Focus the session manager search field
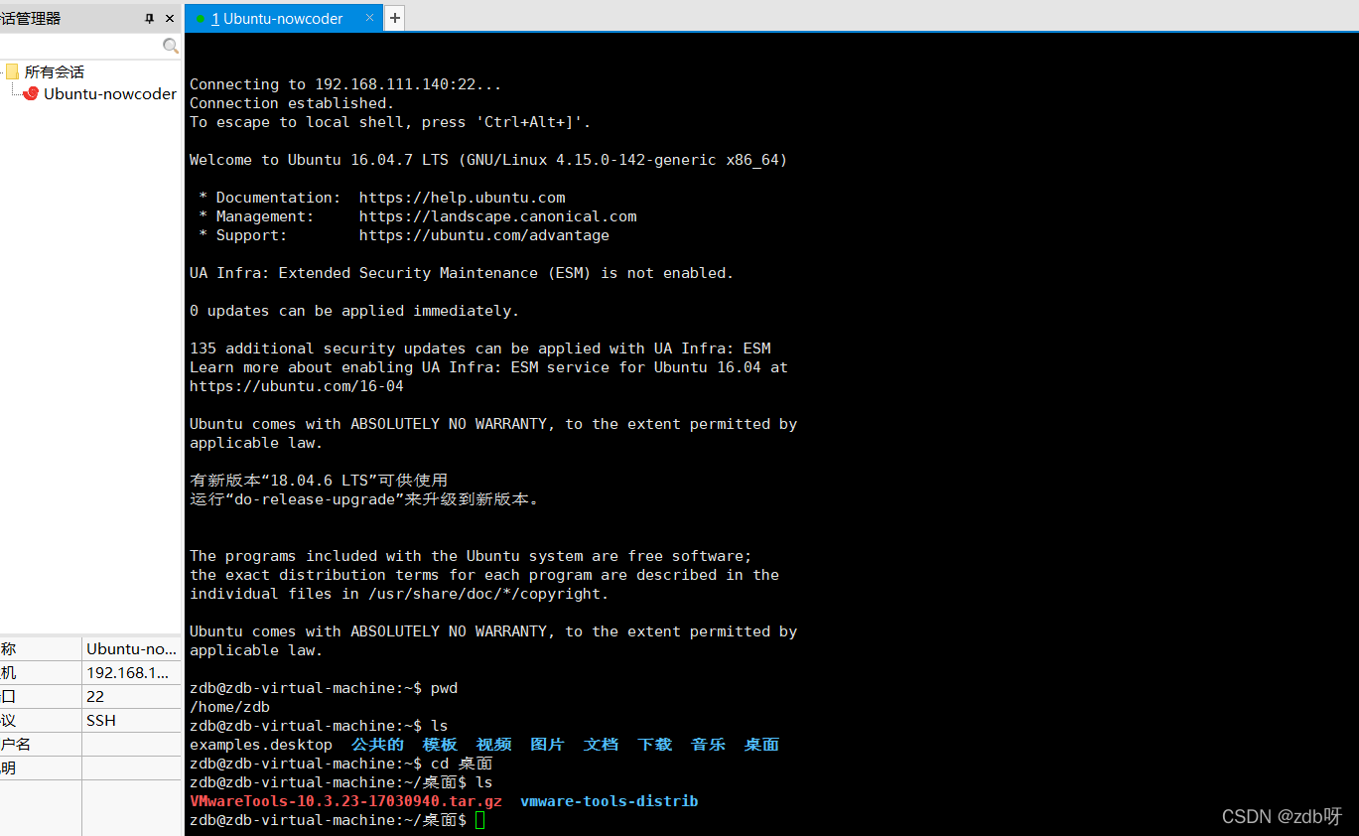The height and width of the screenshot is (836, 1359). (x=81, y=46)
